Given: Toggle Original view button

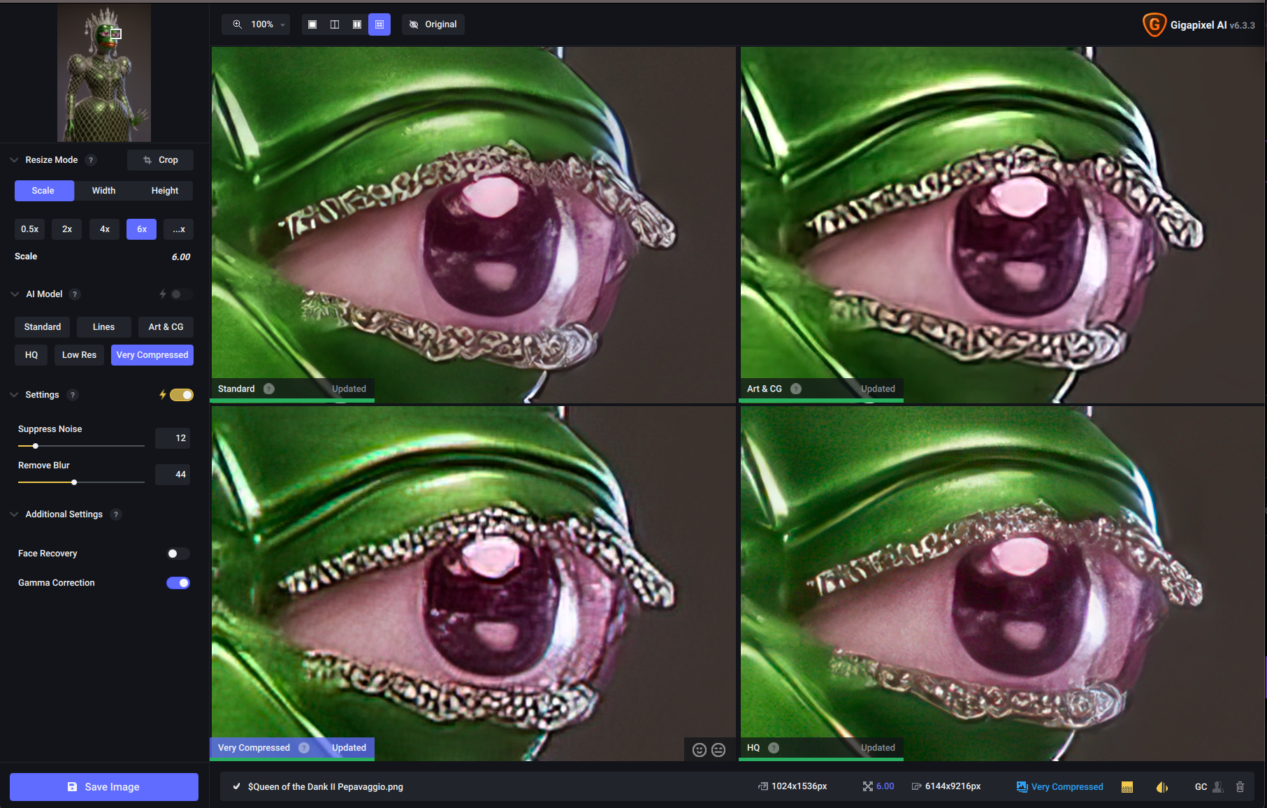Looking at the screenshot, I should pos(433,24).
